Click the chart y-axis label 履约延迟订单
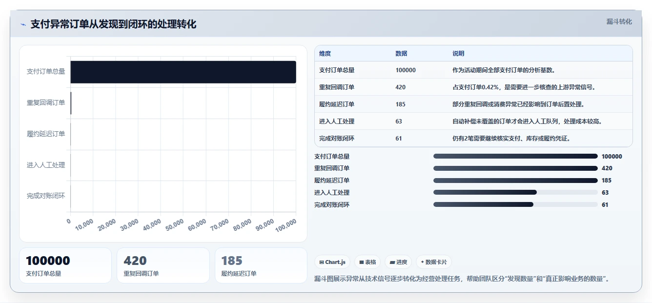The width and height of the screenshot is (652, 303). pyautogui.click(x=46, y=134)
